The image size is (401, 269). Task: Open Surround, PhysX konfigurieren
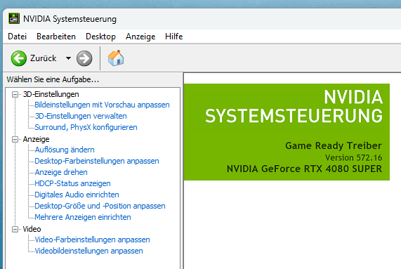[86, 127]
